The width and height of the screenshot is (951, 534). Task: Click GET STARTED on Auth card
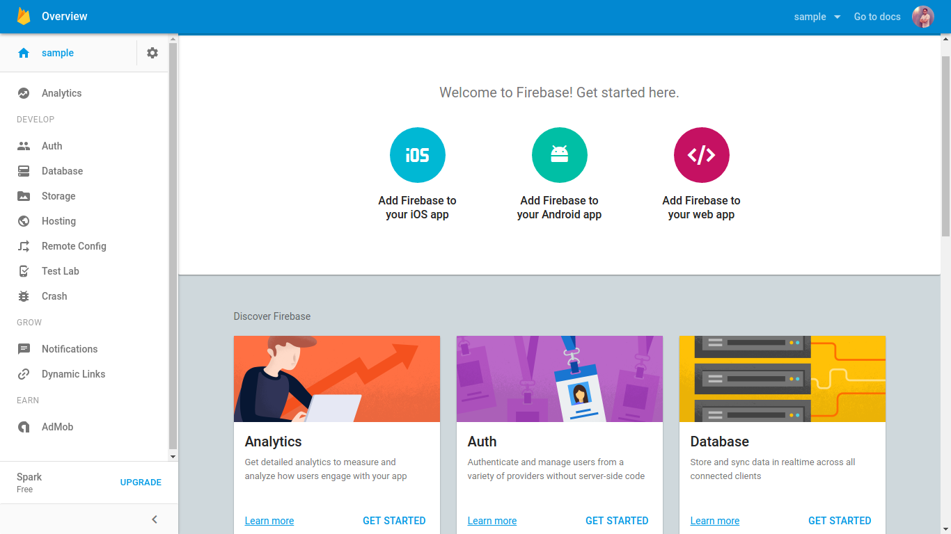617,521
